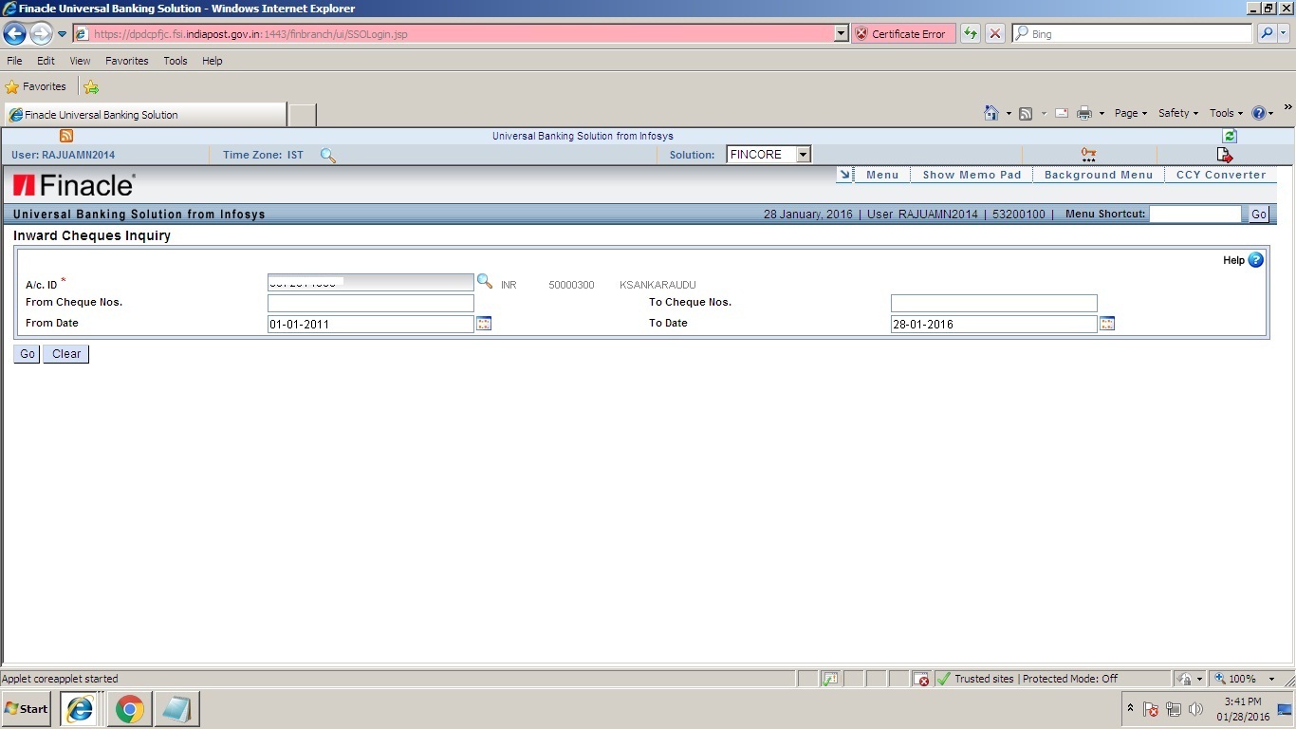Open the address bar history dropdown
Image resolution: width=1296 pixels, height=729 pixels.
(x=841, y=32)
